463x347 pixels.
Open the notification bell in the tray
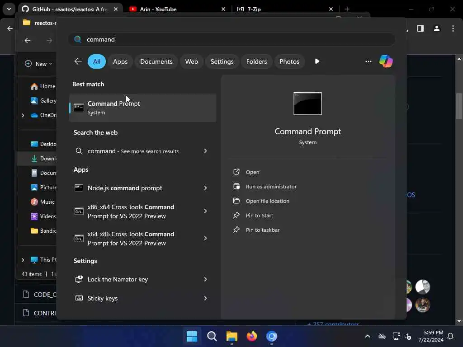pos(450,336)
